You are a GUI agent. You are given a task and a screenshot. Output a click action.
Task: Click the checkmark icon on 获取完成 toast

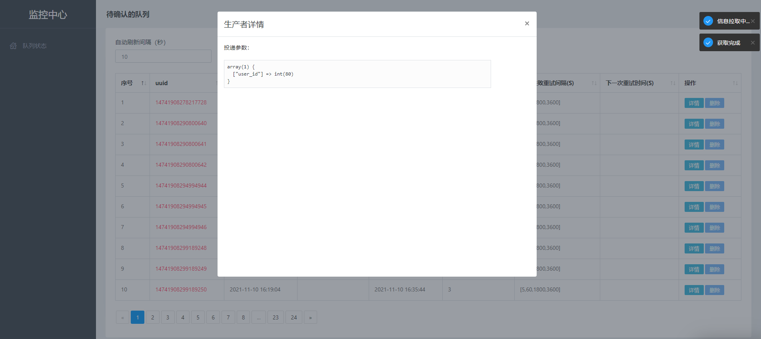coord(708,43)
